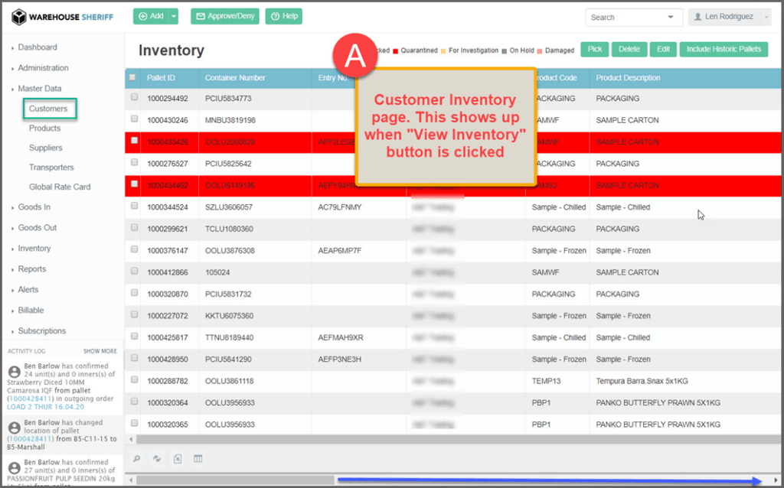Select Global Rate Card in the sidebar
Image resolution: width=784 pixels, height=488 pixels.
(60, 187)
